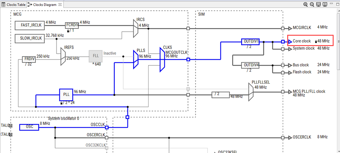The image size is (340, 153).
Task: Select the / 2 divider before PLLFLLSEL
Action: (x=220, y=95)
